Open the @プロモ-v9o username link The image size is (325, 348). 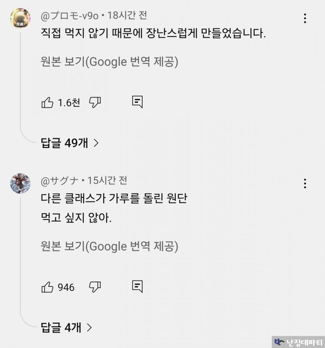coord(70,16)
